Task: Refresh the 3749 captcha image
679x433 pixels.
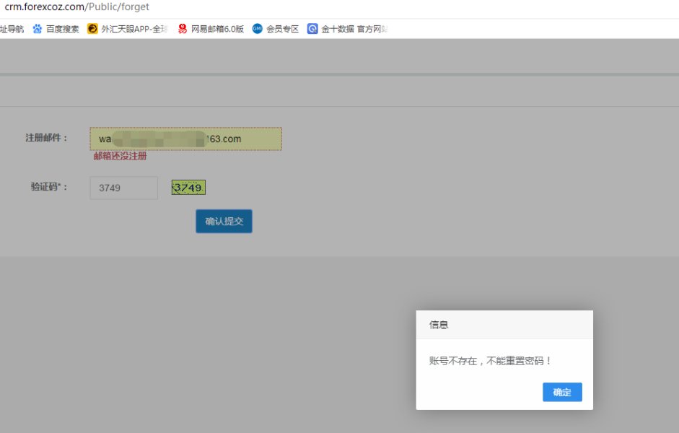Action: click(x=188, y=188)
